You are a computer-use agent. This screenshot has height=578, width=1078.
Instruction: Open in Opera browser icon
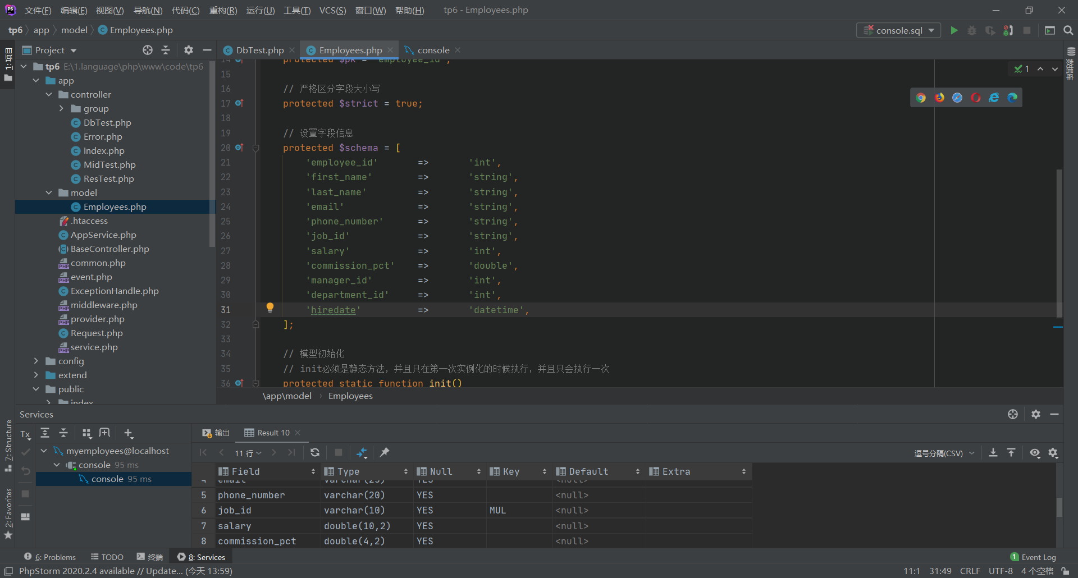click(x=976, y=98)
